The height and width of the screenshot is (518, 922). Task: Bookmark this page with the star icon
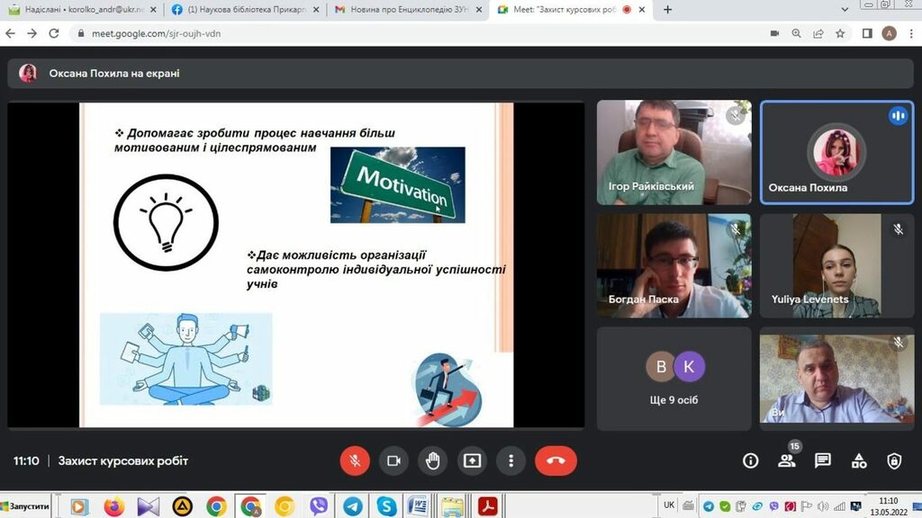click(x=840, y=33)
